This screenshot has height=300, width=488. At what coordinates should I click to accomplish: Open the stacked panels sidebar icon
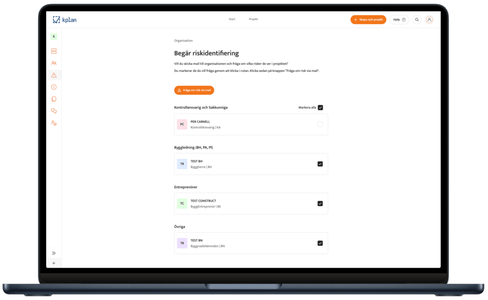coord(54,51)
